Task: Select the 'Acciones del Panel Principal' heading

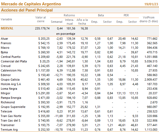Action: [x=27, y=10]
